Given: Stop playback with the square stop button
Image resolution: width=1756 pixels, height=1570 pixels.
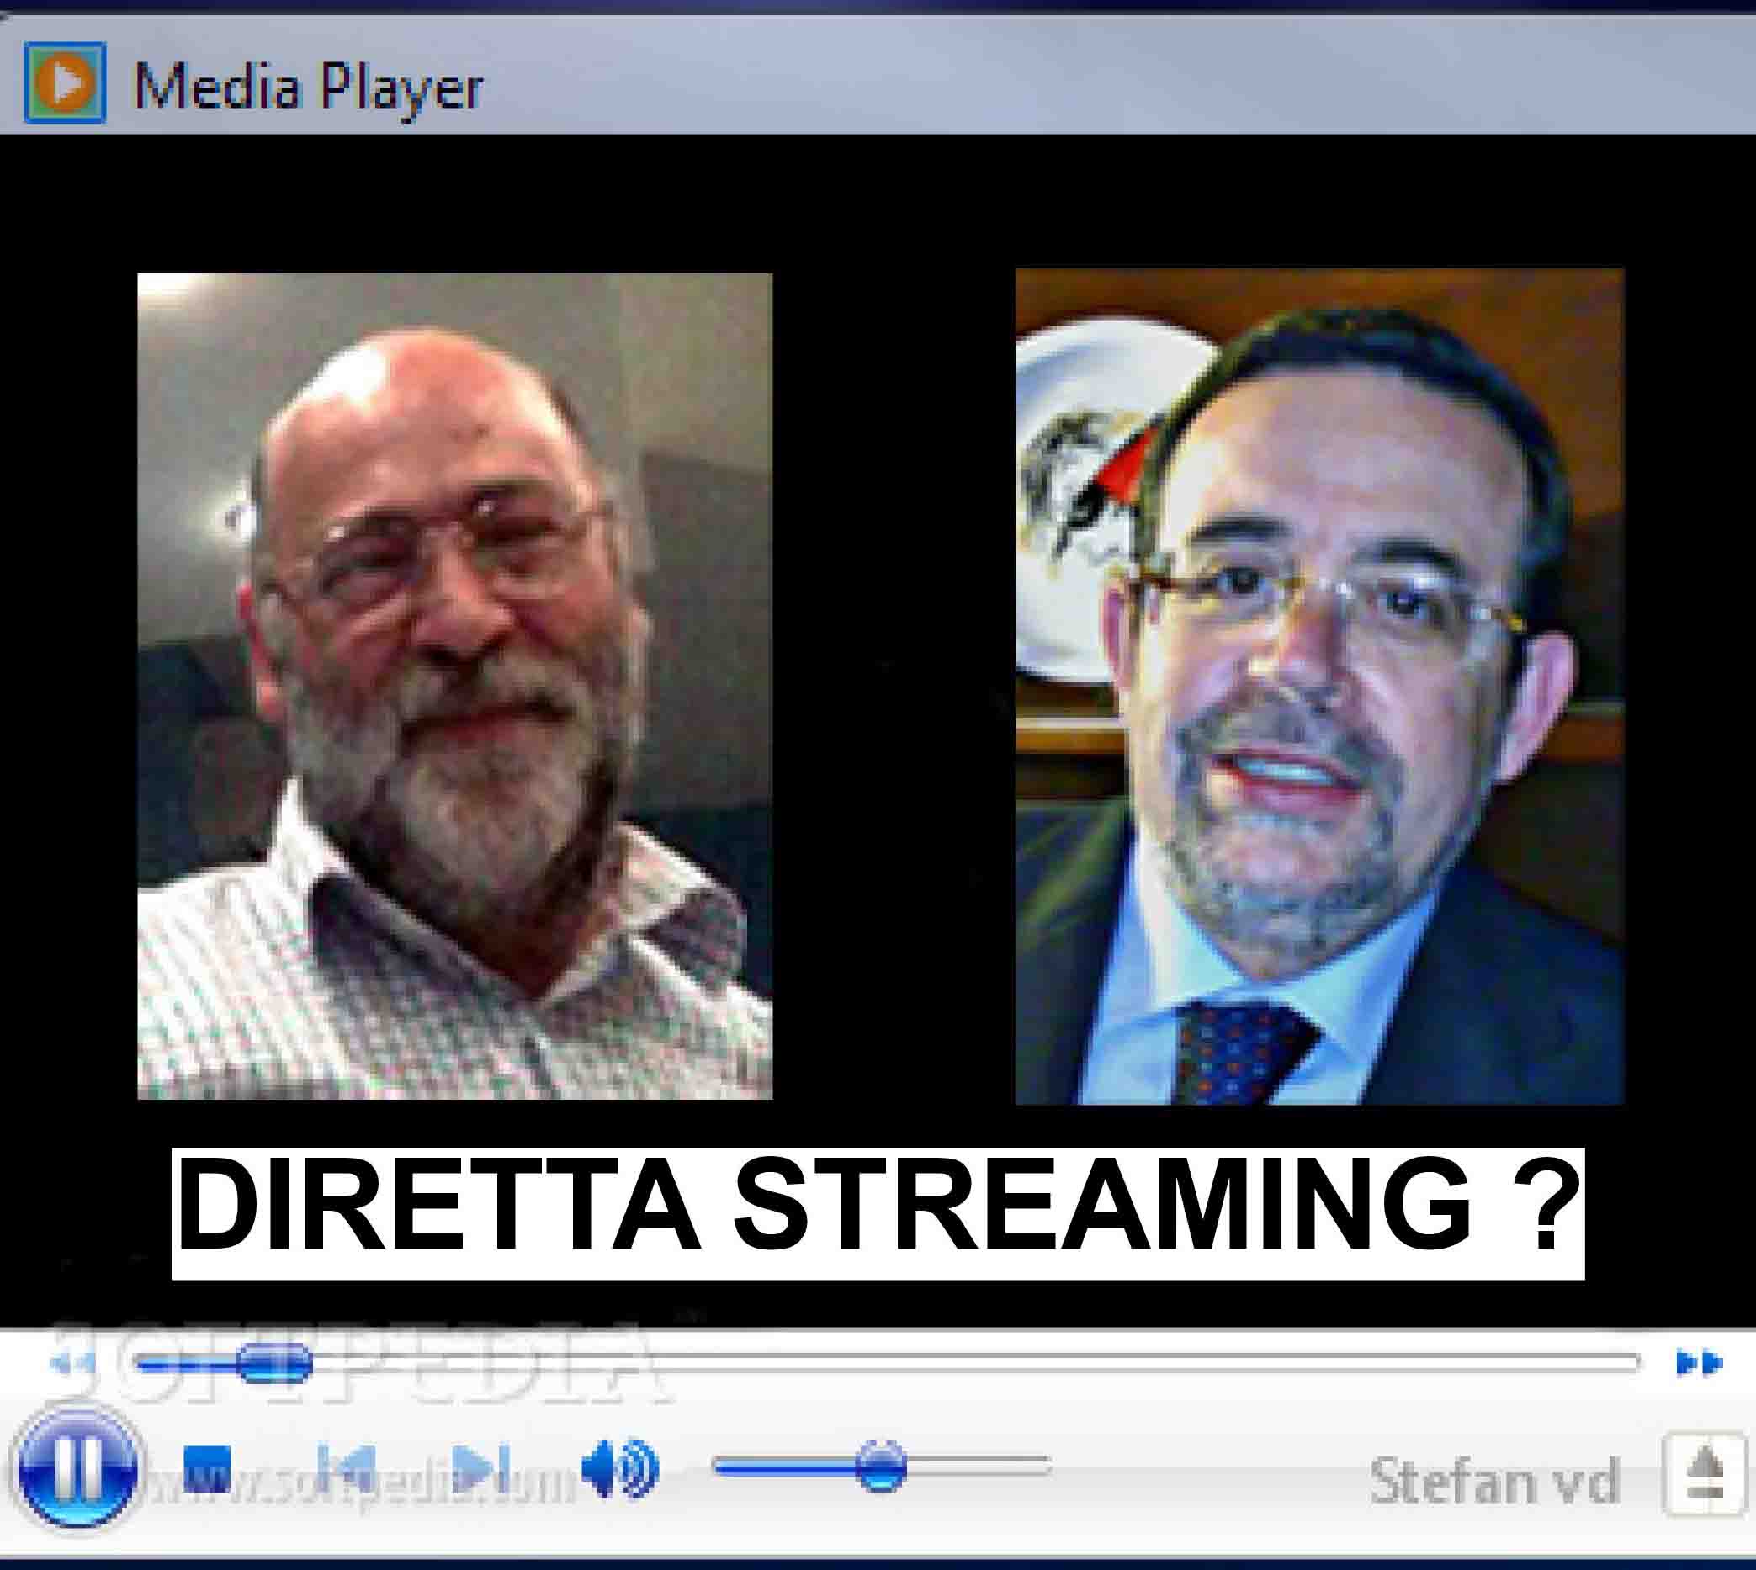Looking at the screenshot, I should pos(207,1467).
